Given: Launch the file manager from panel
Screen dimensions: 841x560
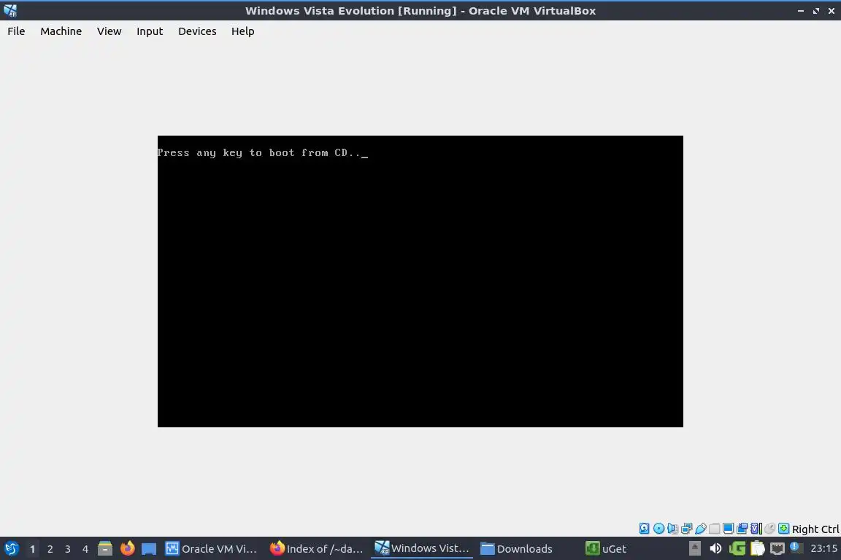Looking at the screenshot, I should [x=105, y=548].
